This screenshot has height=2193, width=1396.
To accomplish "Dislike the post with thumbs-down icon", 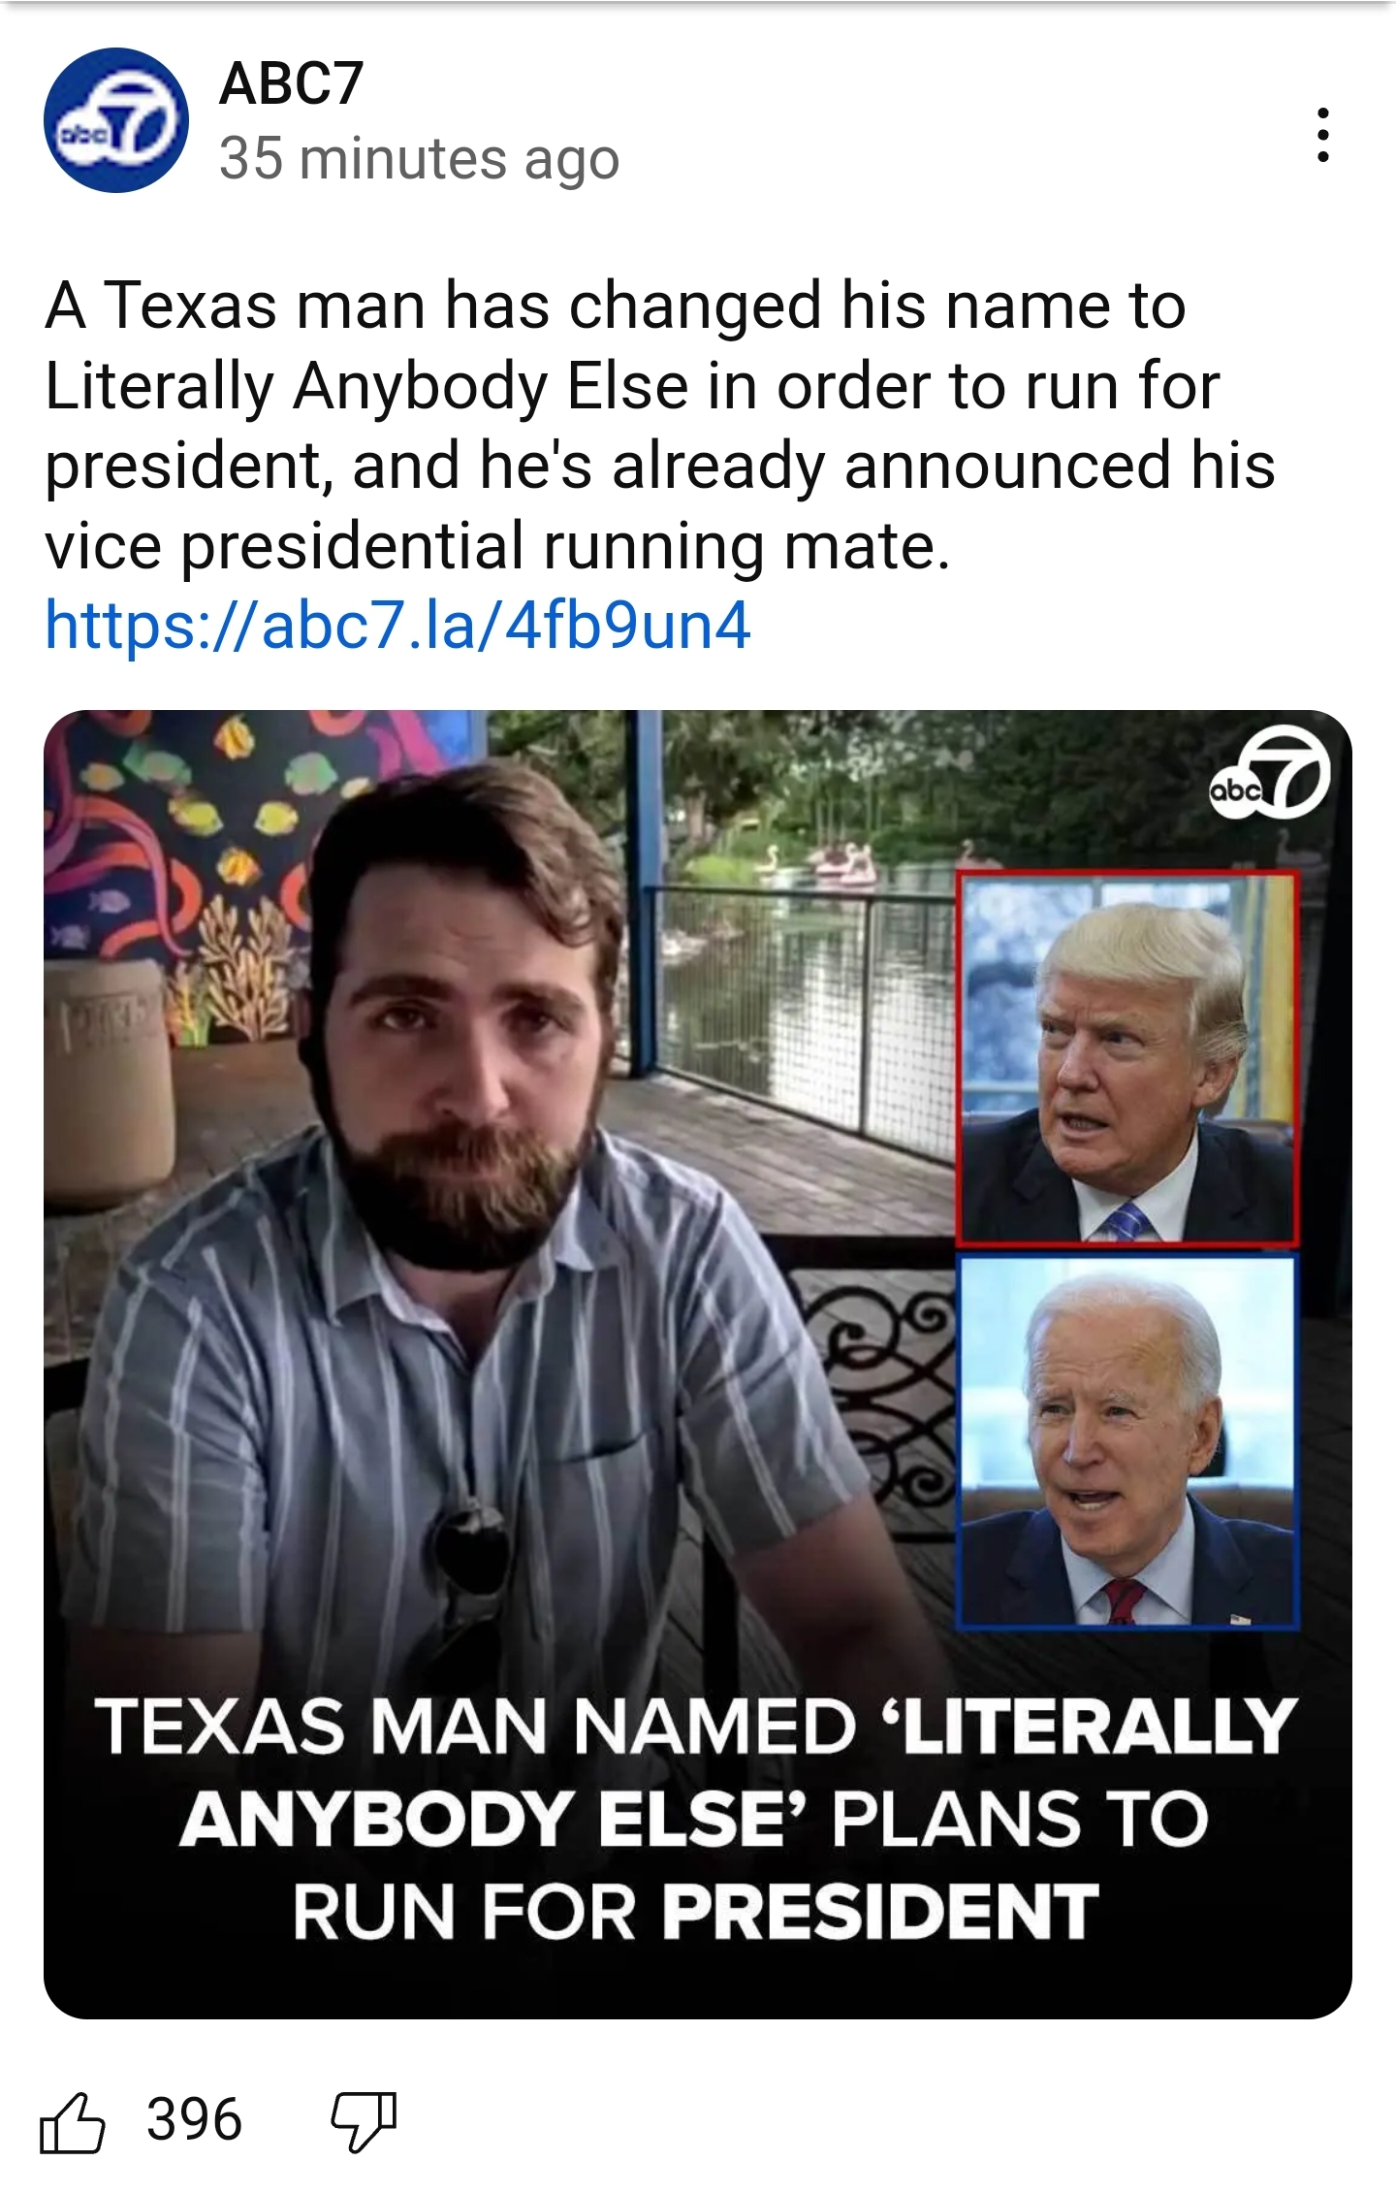I will pos(365,2122).
